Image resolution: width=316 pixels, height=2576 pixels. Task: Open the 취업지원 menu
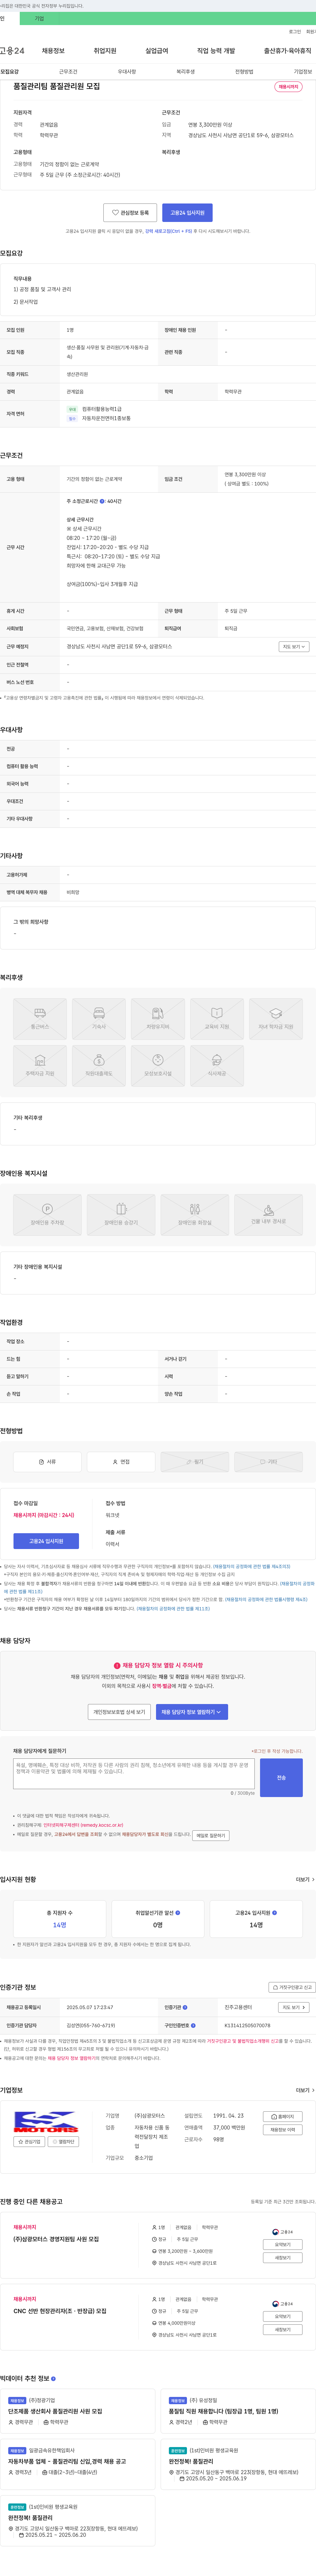pyautogui.click(x=105, y=51)
